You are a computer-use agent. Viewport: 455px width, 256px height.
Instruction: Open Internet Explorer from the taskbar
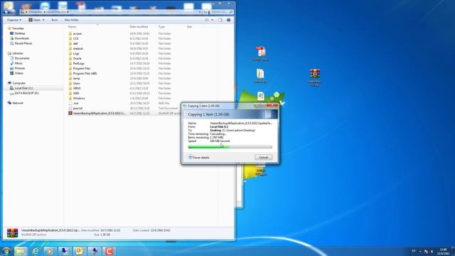pos(36,251)
